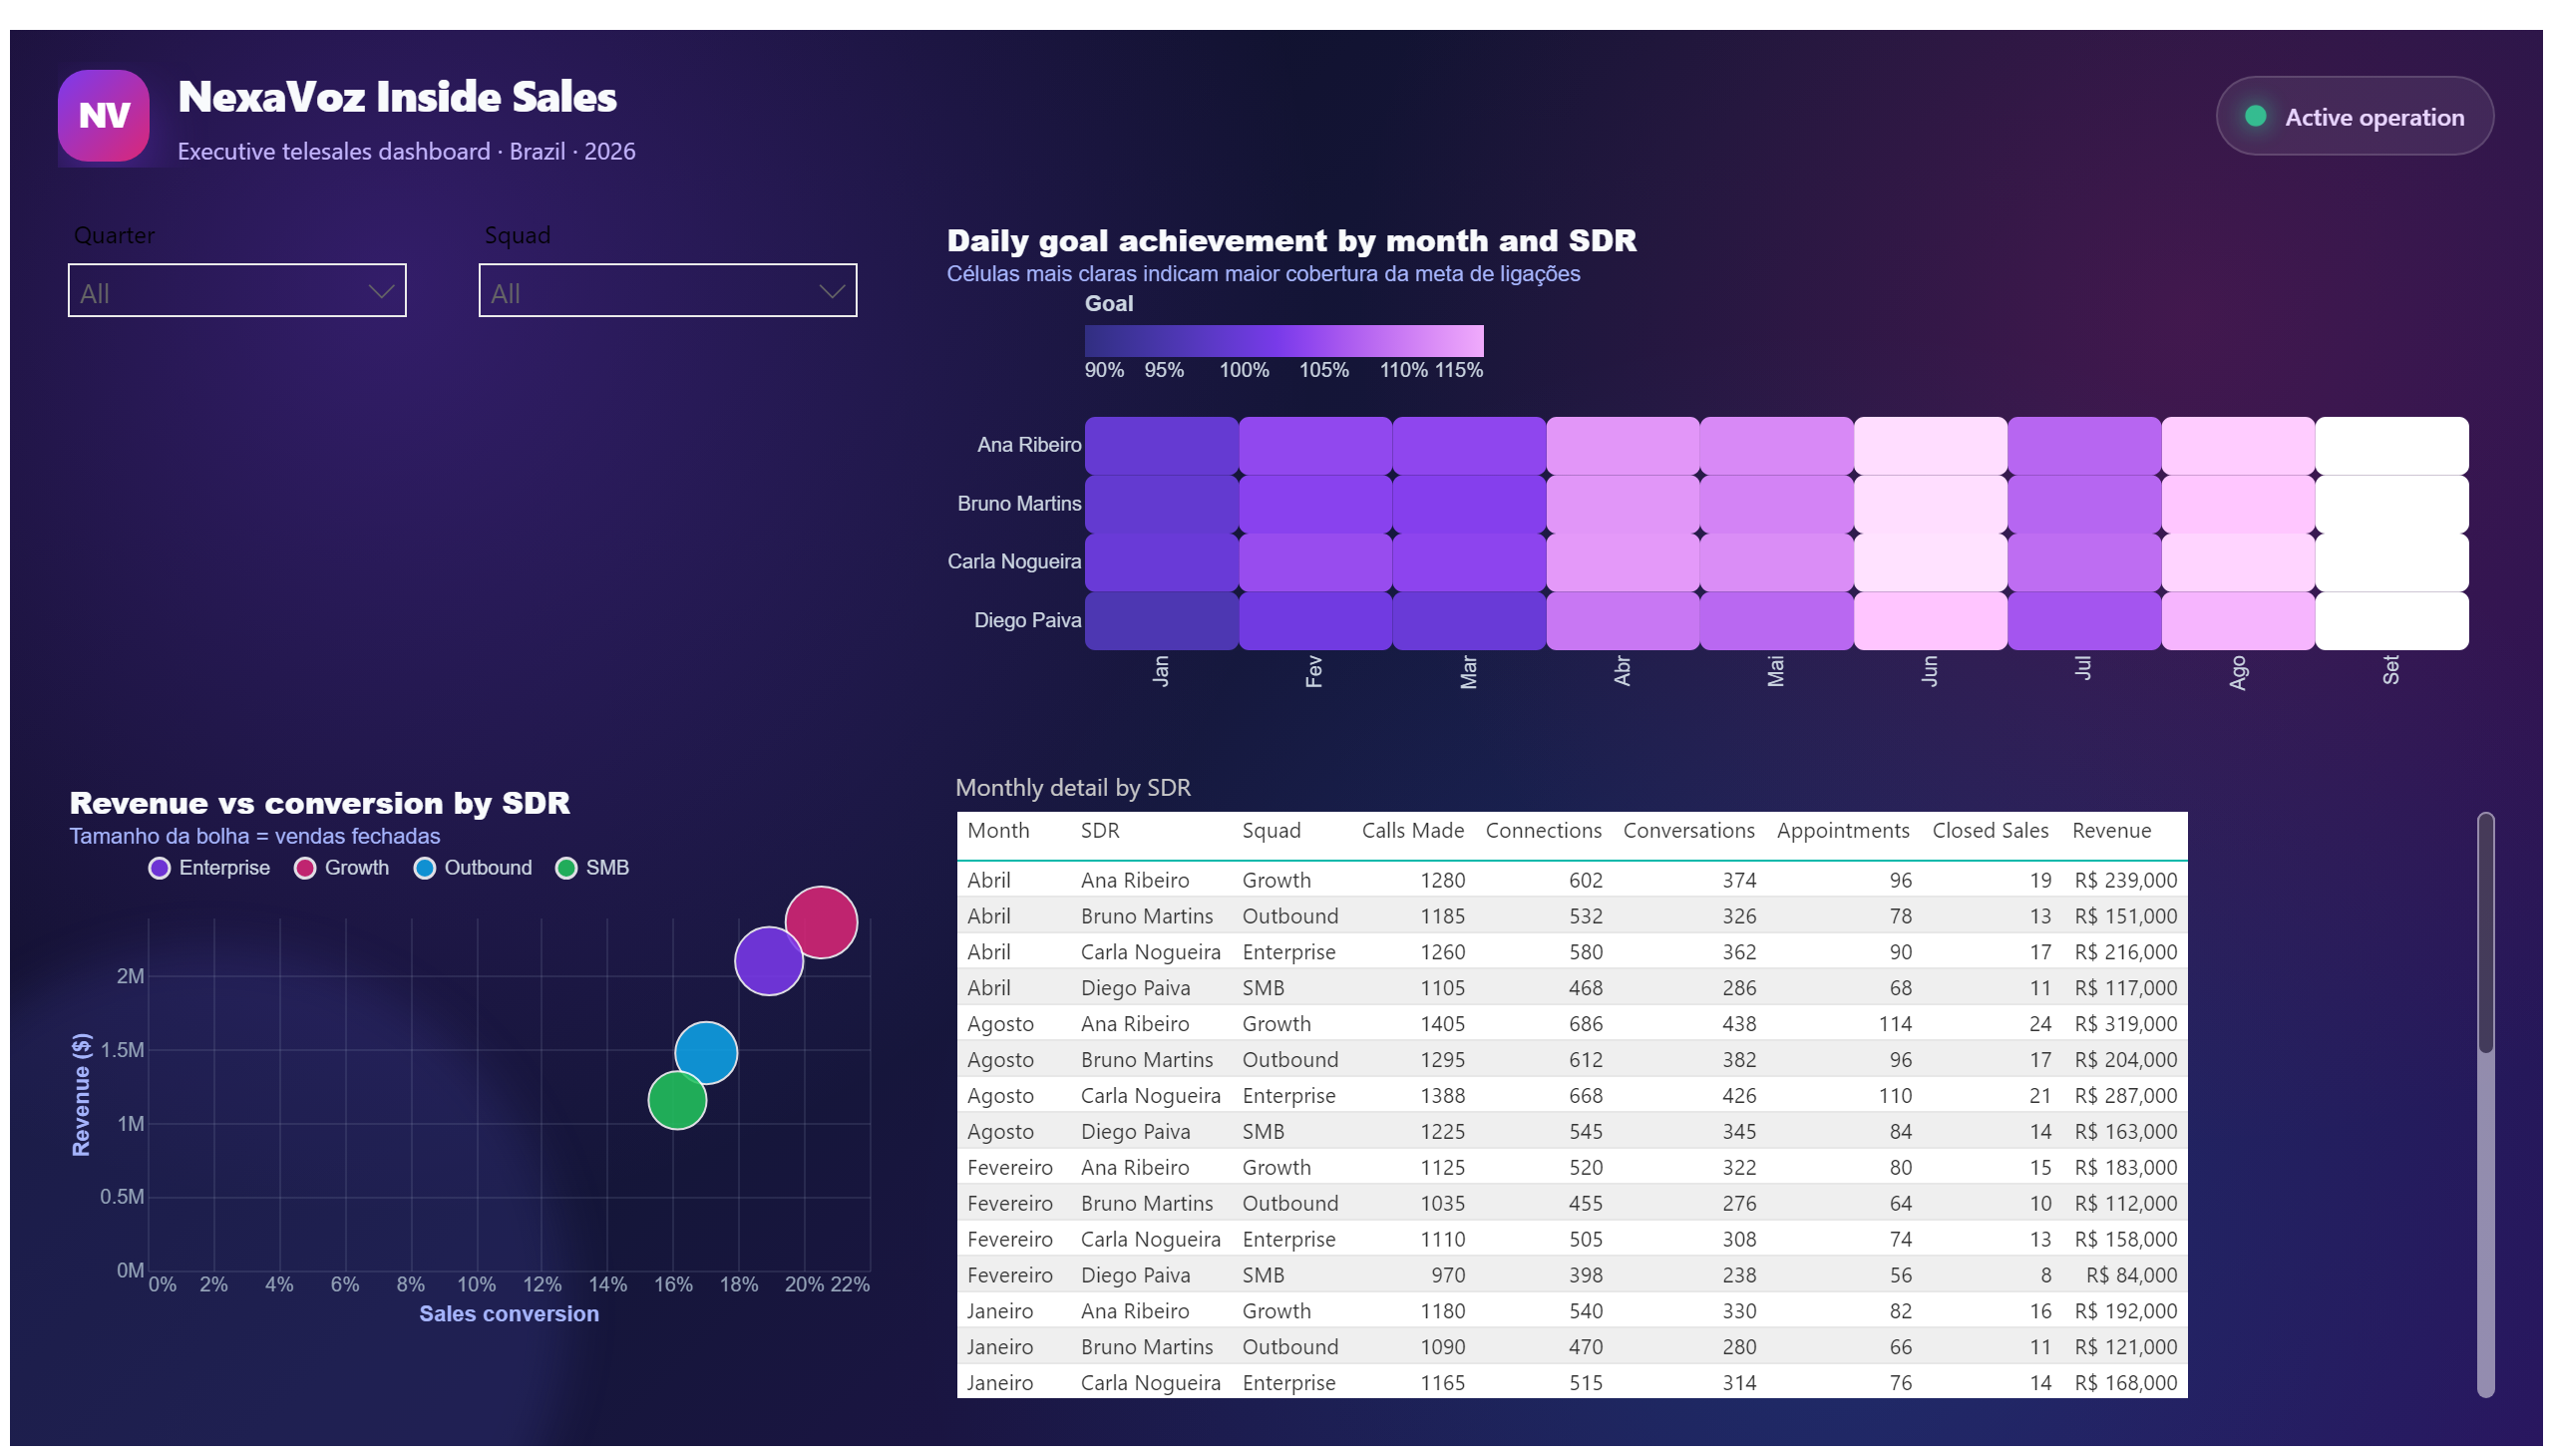Click revenue cell R$ 239,000
This screenshot has height=1456, width=2553.
[x=2125, y=881]
